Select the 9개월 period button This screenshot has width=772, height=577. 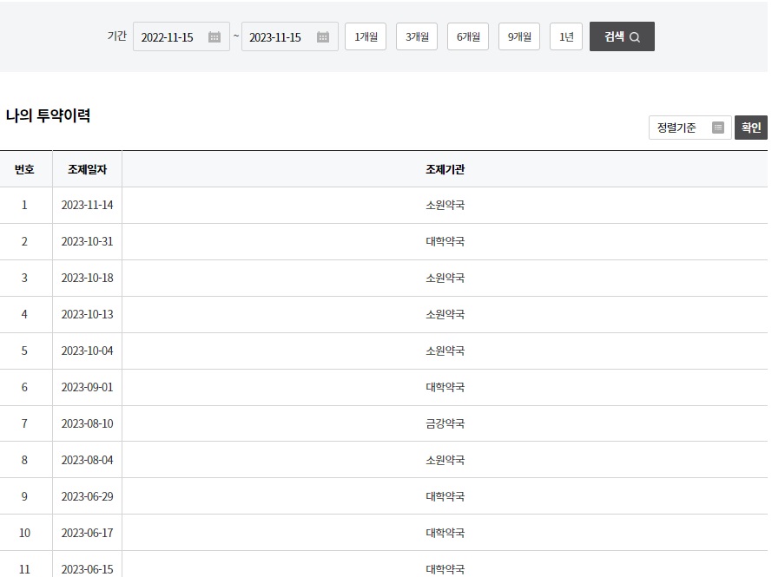[519, 36]
